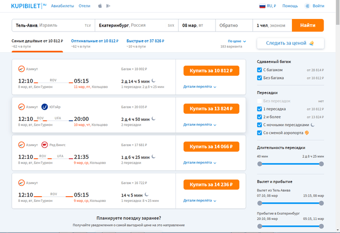The image size is (340, 233).
Task: Open passengers and class selector '1 чел, эконом'
Action: pos(272,25)
